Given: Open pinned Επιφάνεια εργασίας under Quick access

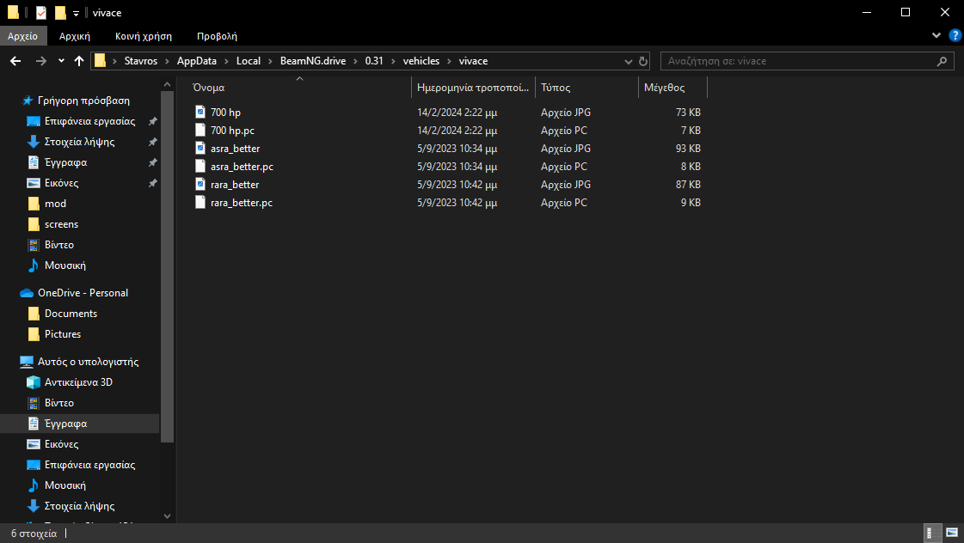Looking at the screenshot, I should point(89,121).
